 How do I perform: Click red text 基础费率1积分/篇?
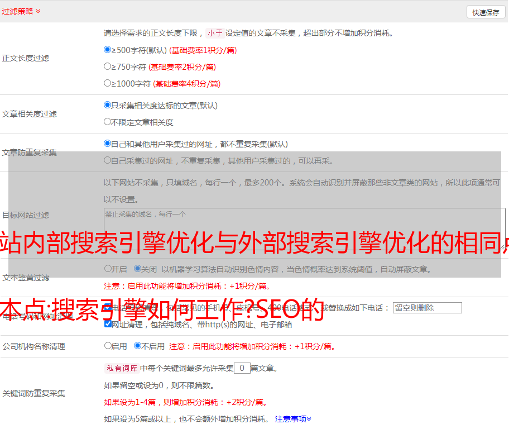coord(203,50)
